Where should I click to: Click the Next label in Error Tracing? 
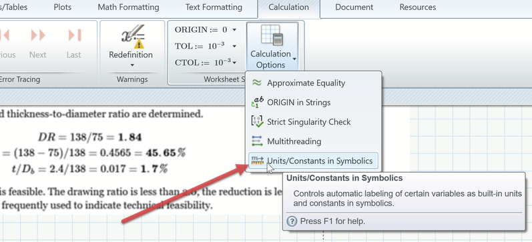pos(37,55)
